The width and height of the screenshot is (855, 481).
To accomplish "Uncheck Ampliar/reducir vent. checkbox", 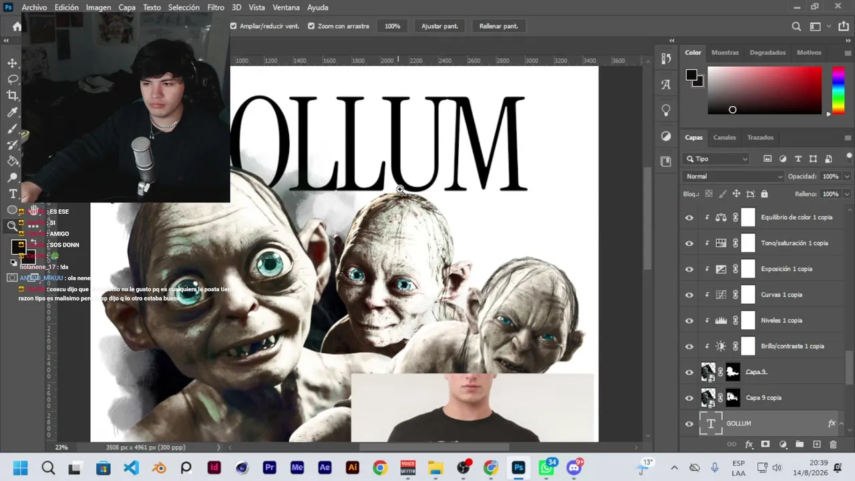I will [x=233, y=26].
